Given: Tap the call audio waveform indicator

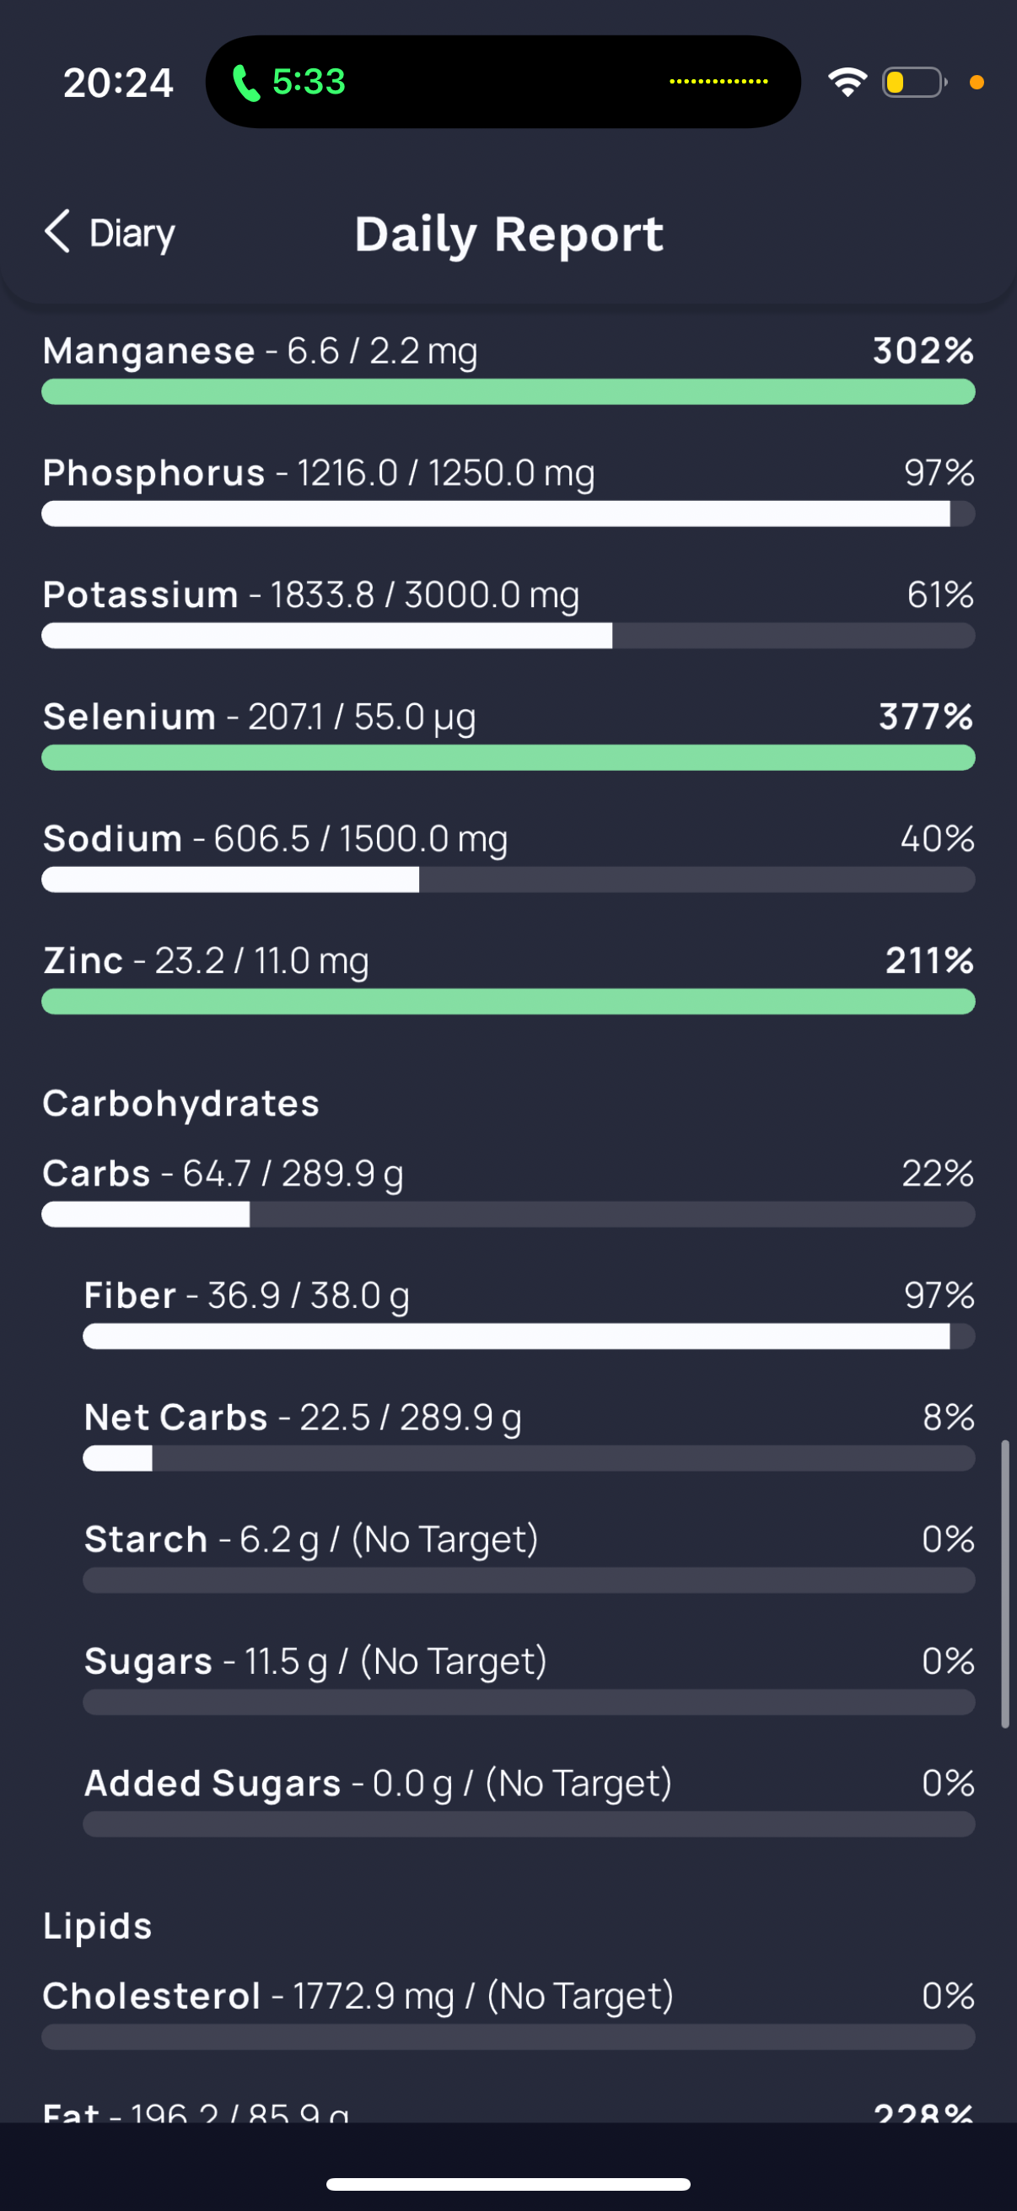Looking at the screenshot, I should (x=718, y=82).
